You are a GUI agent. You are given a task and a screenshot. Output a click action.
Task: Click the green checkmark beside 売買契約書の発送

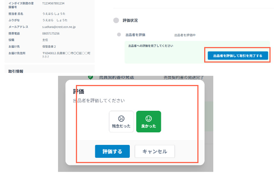coord(90,77)
